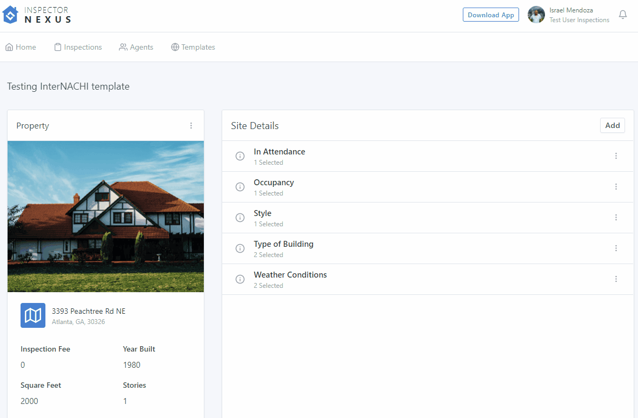Click Add button in Site Details
Screen dimensions: 638x418
click(612, 125)
